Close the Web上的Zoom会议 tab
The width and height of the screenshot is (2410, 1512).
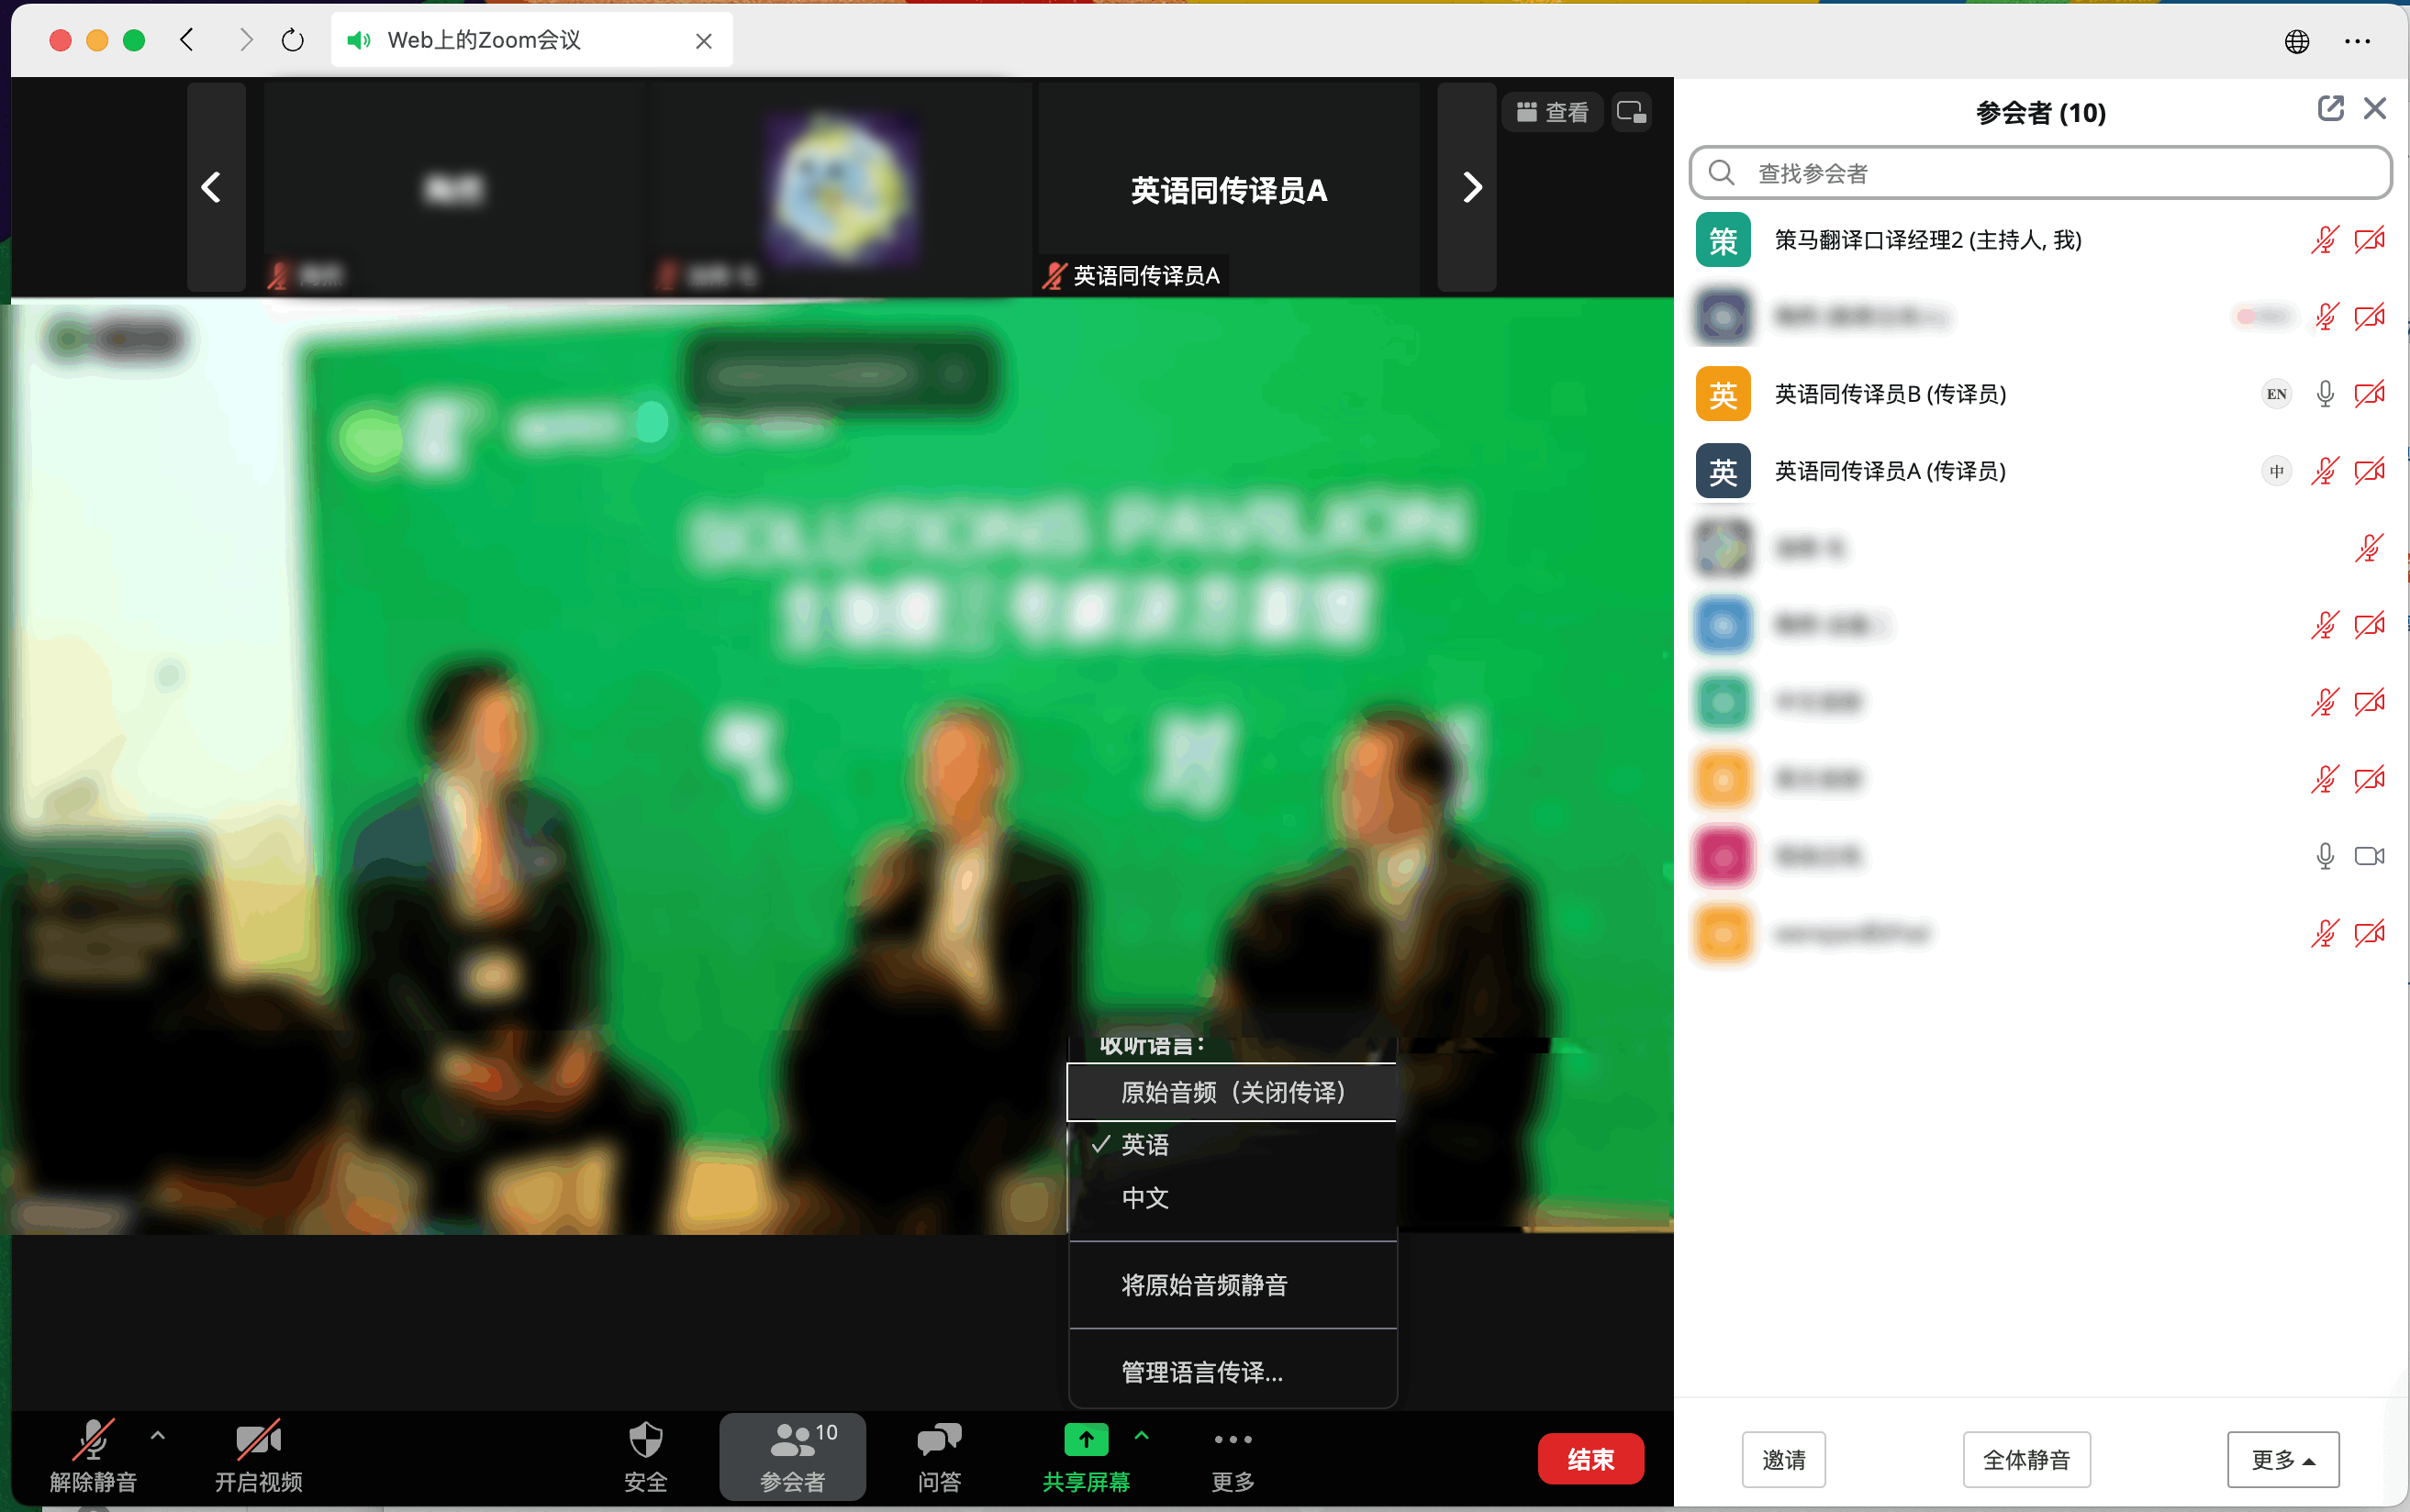pos(704,41)
